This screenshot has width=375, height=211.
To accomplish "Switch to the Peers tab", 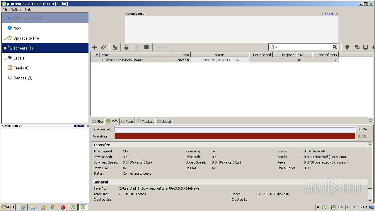I will 127,121.
